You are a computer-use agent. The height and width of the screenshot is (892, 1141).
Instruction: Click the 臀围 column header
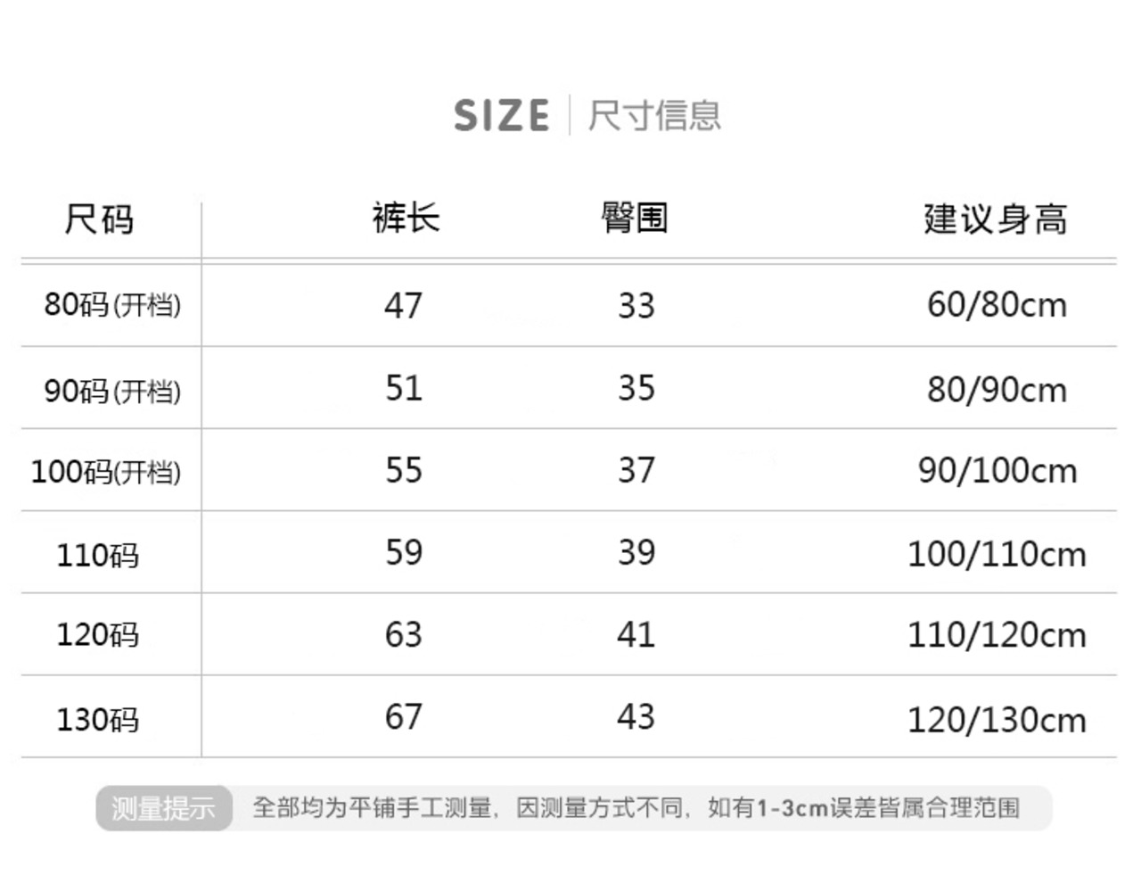(x=634, y=218)
